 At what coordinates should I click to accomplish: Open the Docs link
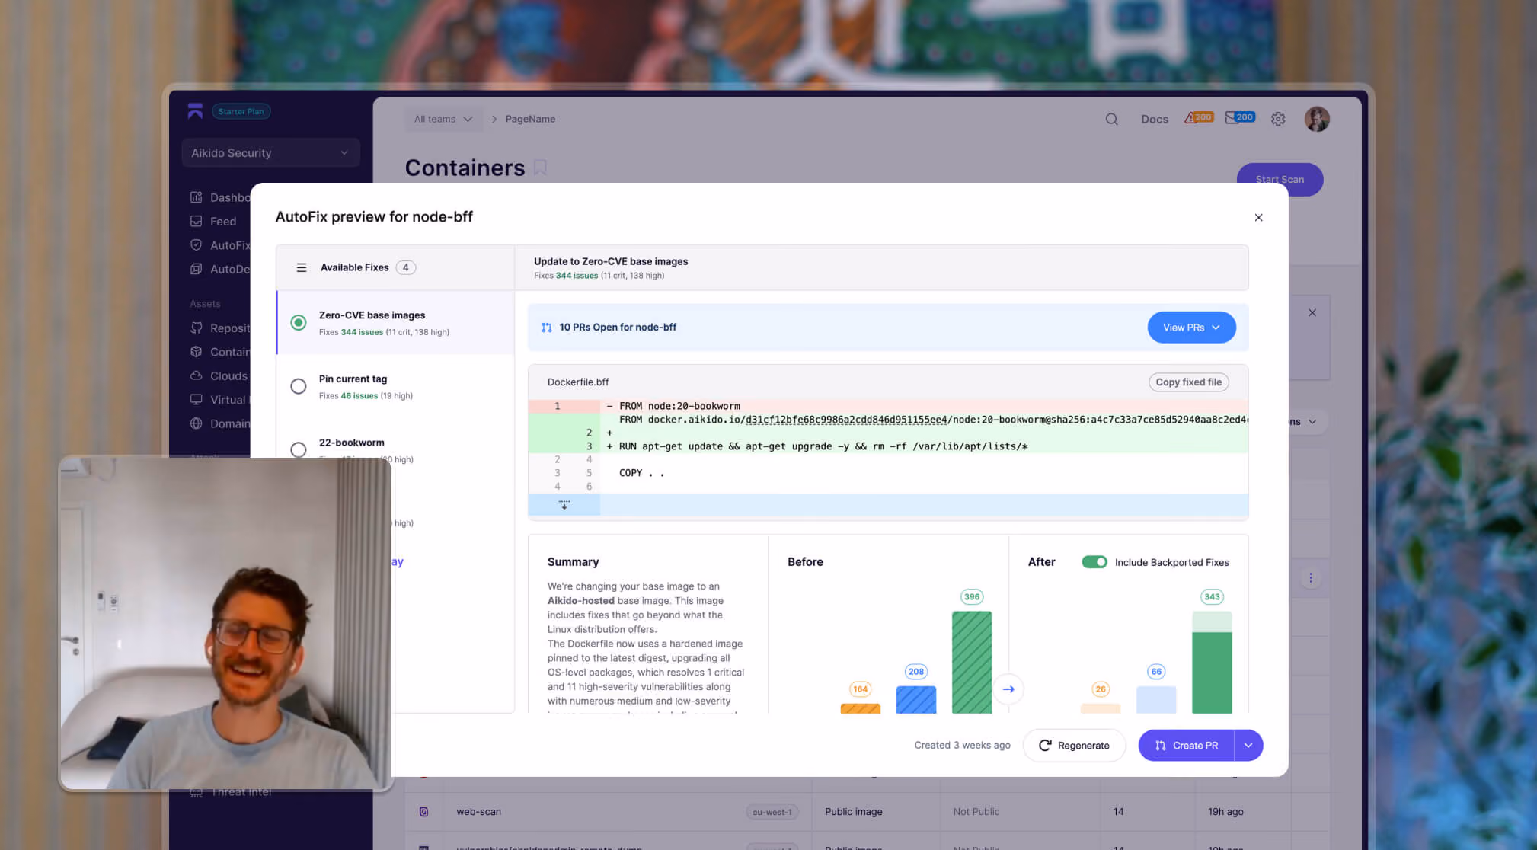pos(1154,119)
